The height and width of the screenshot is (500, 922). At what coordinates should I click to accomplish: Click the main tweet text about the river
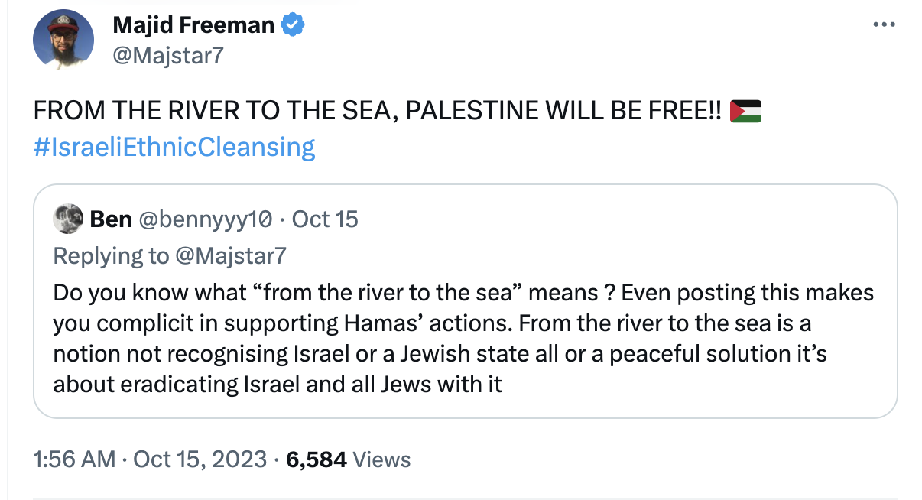[375, 112]
